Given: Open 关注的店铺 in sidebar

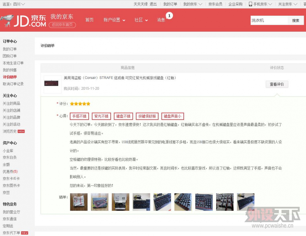Looking at the screenshot, I should [11, 111].
